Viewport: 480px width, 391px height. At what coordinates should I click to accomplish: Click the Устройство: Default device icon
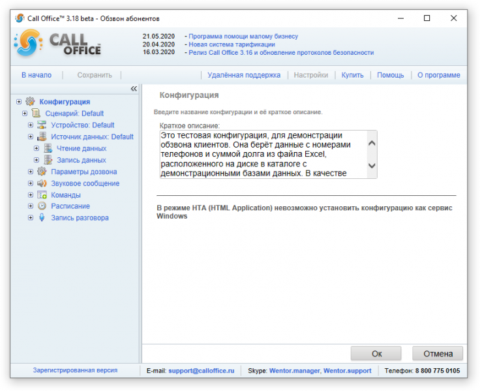click(42, 125)
